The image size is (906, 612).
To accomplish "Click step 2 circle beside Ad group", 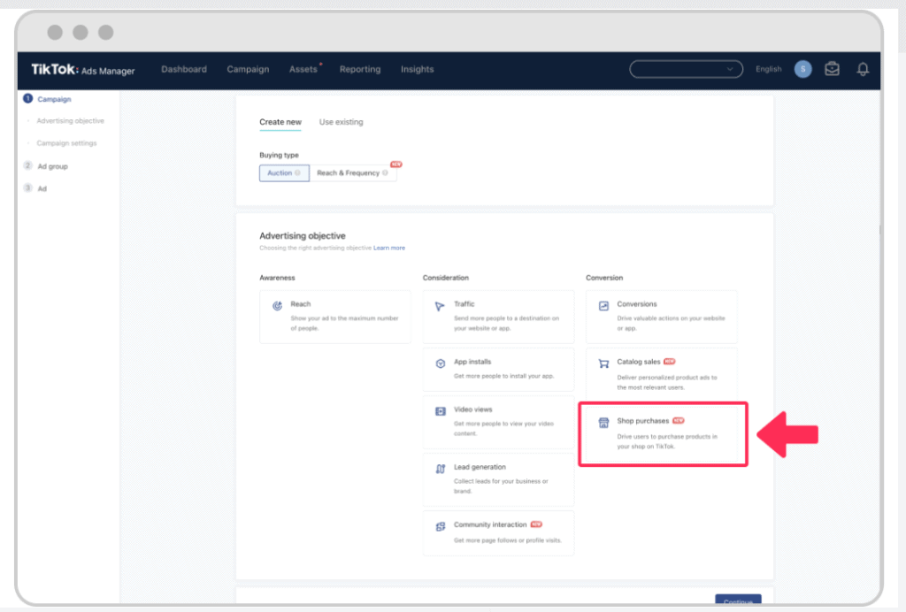I will [x=27, y=165].
